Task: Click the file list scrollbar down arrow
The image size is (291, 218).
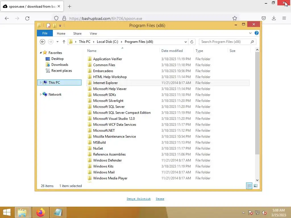Action: click(257, 180)
